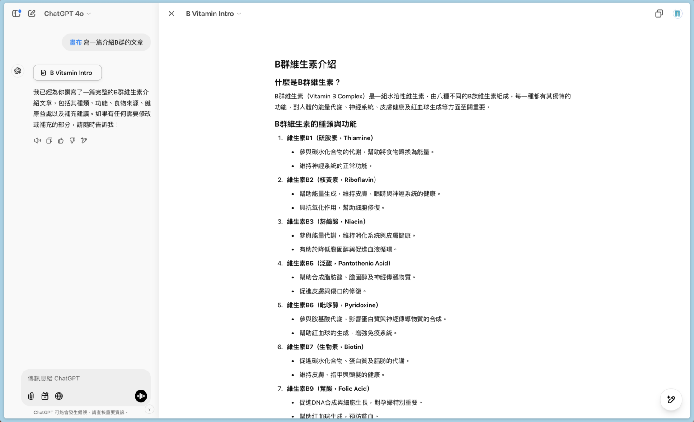Image resolution: width=694 pixels, height=422 pixels.
Task: Copy the assistant reply using copy icon
Action: tap(49, 140)
